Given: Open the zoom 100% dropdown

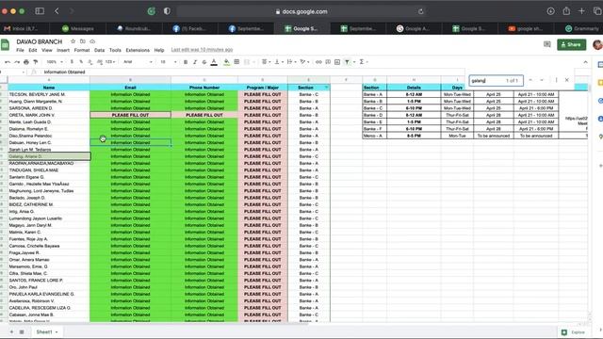Looking at the screenshot, I should coord(55,62).
